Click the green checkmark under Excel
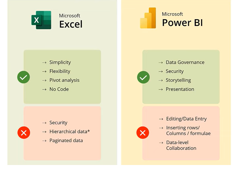This screenshot has height=173, width=238. (x=24, y=77)
